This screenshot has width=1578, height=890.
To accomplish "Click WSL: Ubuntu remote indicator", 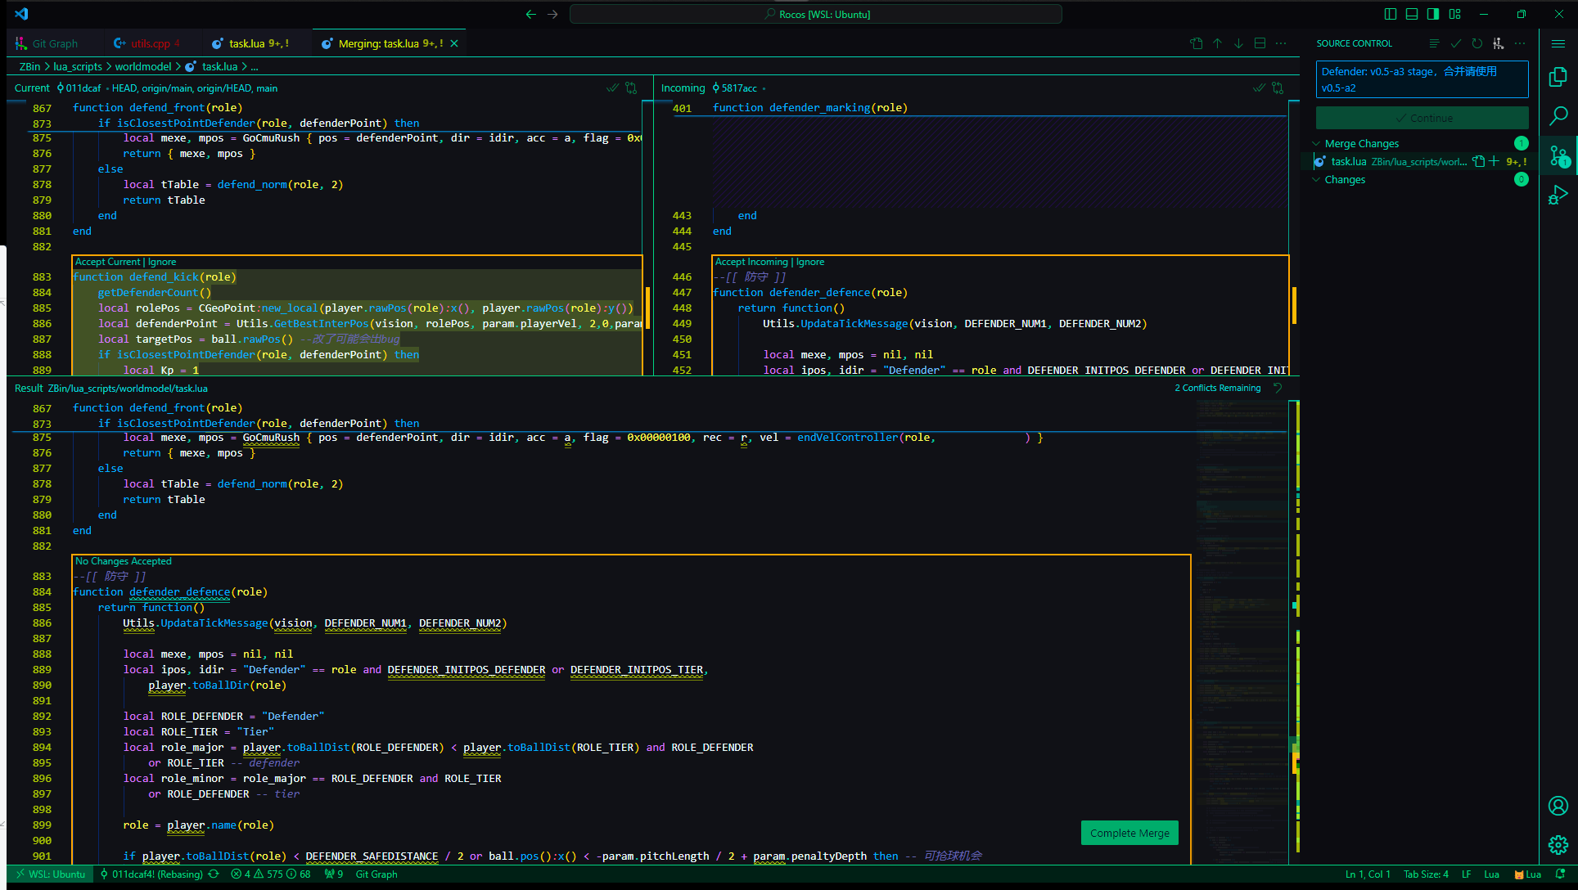I will tap(50, 874).
